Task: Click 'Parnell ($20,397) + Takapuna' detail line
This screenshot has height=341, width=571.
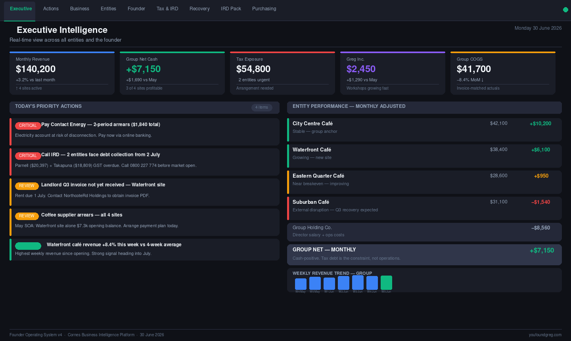Action: 106,165
